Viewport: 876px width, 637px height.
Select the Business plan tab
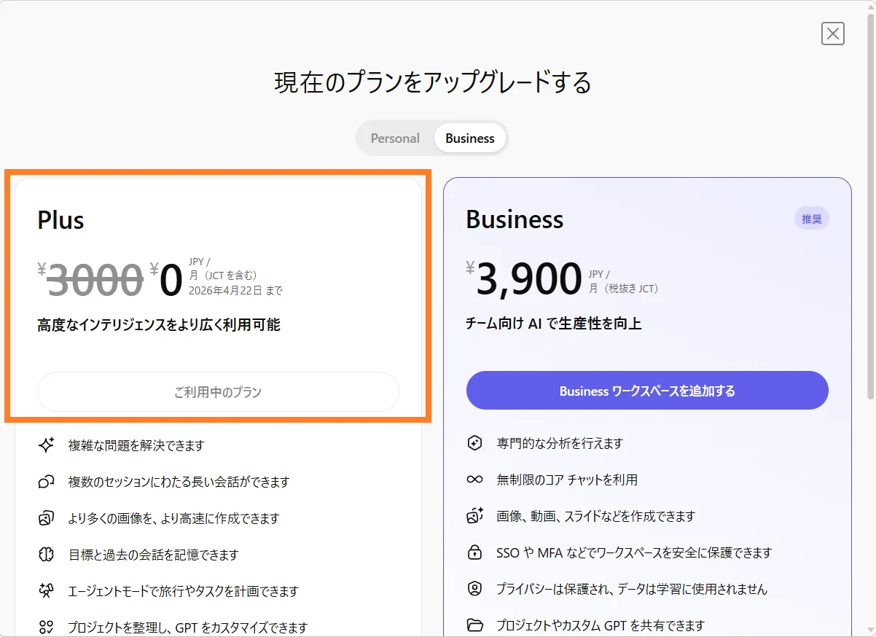click(470, 138)
